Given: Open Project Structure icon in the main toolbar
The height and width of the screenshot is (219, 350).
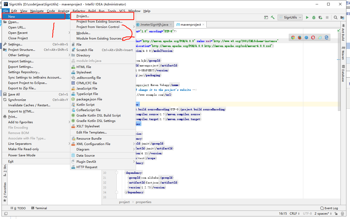Looking at the screenshot, I should coord(342,17).
